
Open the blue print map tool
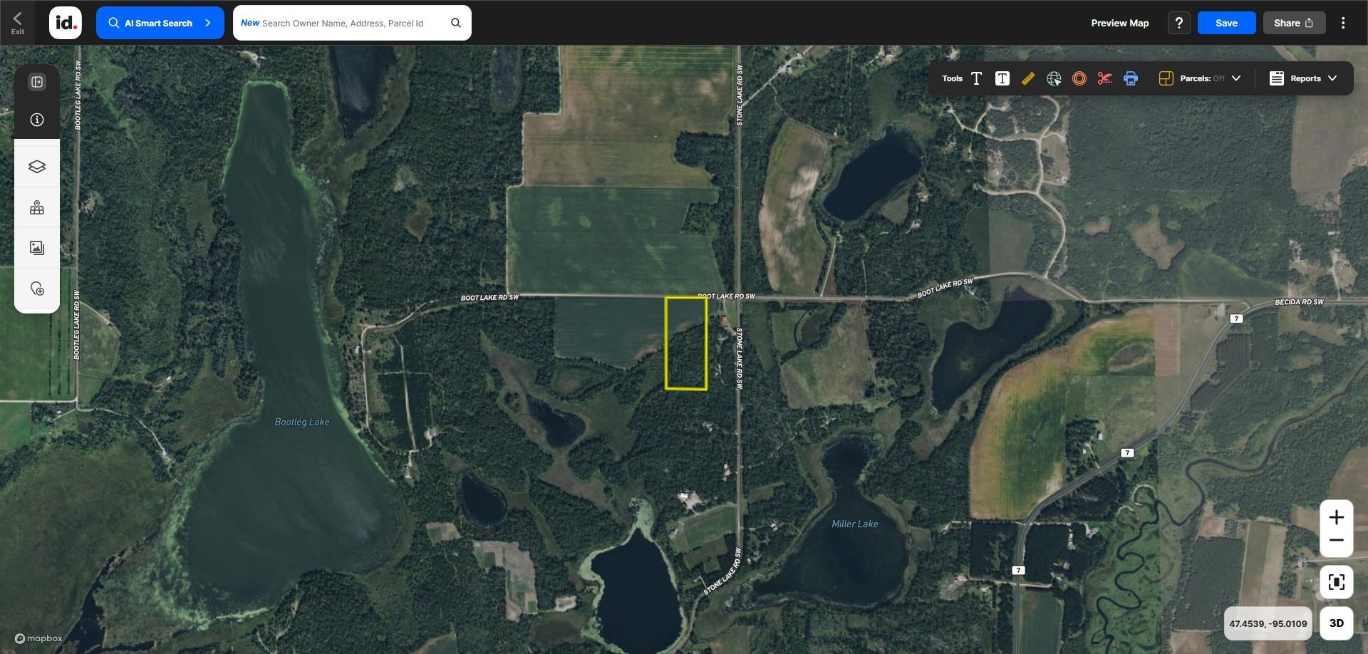coord(1131,78)
